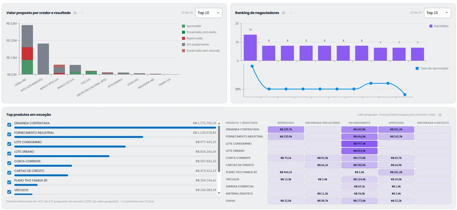Toggle the CONTA CORRENTE checkbox
The image size is (457, 210).
(9, 163)
